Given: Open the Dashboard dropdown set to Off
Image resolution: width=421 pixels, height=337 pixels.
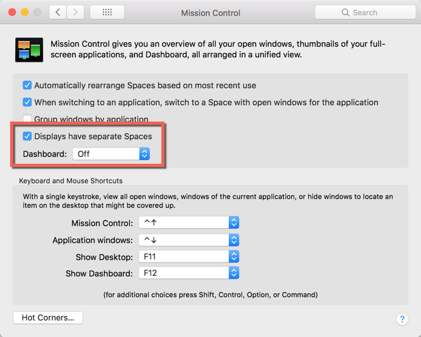Looking at the screenshot, I should 111,154.
